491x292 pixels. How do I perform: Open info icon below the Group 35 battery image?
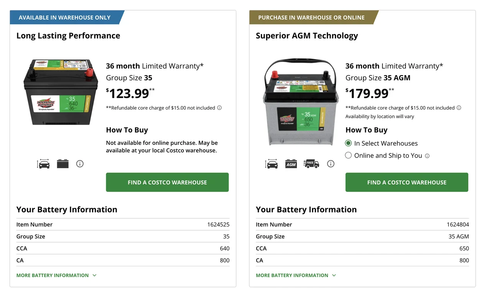pyautogui.click(x=80, y=164)
